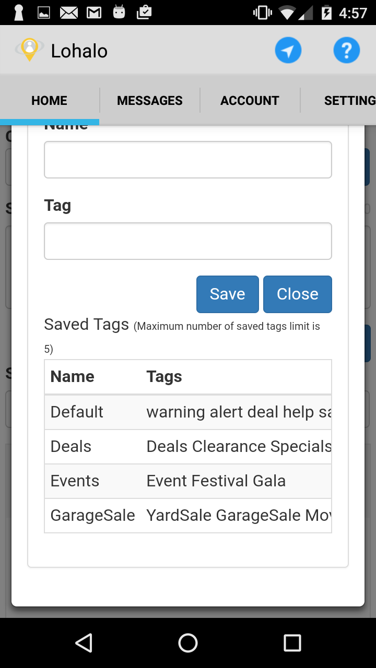This screenshot has width=376, height=668.
Task: Pick the Events saved tag row
Action: [188, 481]
